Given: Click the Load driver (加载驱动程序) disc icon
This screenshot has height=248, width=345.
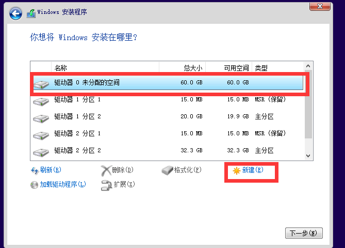Looking at the screenshot, I should pos(35,184).
